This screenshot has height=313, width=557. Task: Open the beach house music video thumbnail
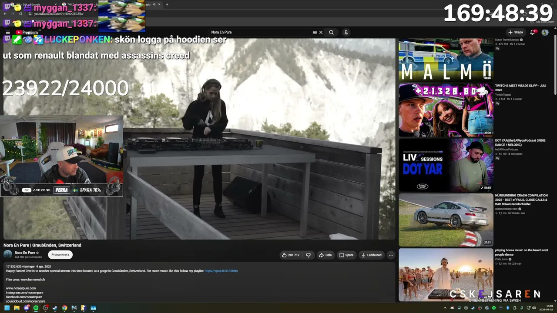tap(446, 275)
